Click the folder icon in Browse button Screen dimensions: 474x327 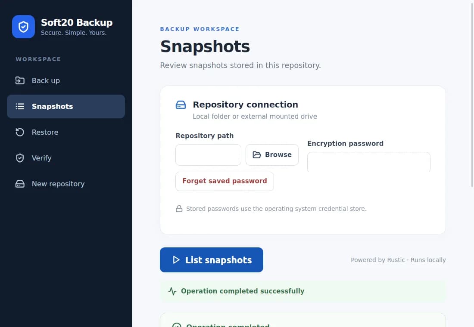coord(257,155)
